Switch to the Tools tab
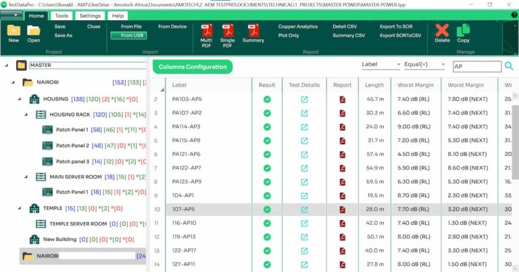Screen dimensions: 519x272 (61, 16)
